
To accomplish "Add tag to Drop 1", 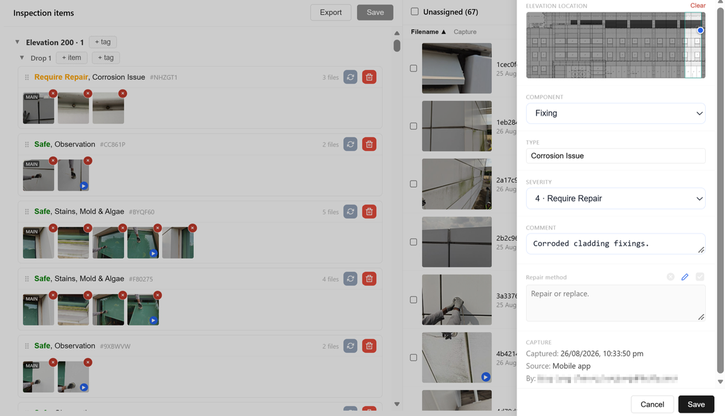I will (x=106, y=58).
